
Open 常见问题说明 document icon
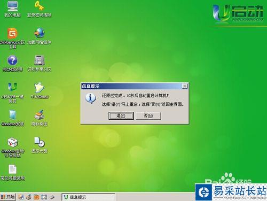[x=12, y=173]
